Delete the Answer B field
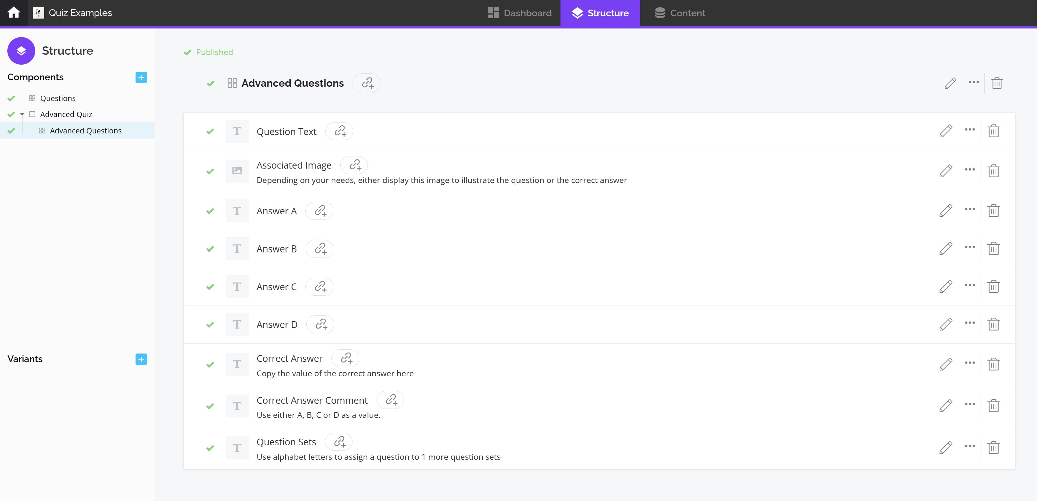Viewport: 1037px width, 501px height. 993,249
